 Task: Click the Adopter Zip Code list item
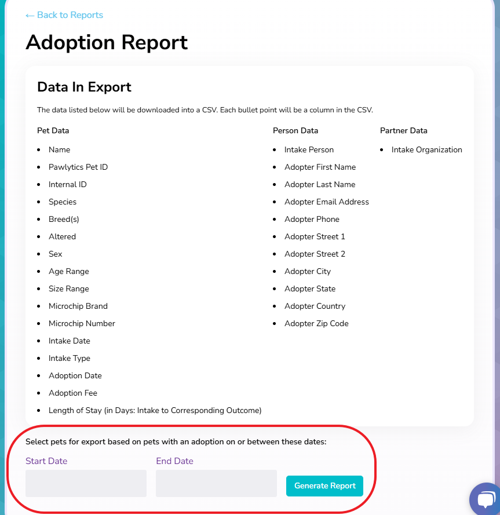pos(316,323)
